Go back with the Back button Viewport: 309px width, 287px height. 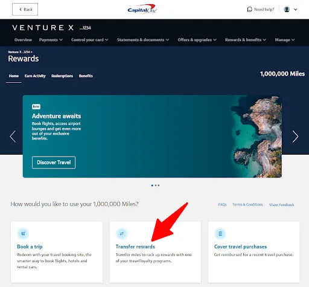(x=25, y=9)
